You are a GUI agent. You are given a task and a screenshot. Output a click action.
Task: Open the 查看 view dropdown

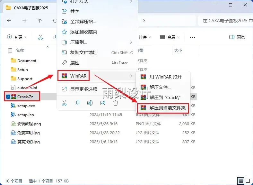coord(170,37)
